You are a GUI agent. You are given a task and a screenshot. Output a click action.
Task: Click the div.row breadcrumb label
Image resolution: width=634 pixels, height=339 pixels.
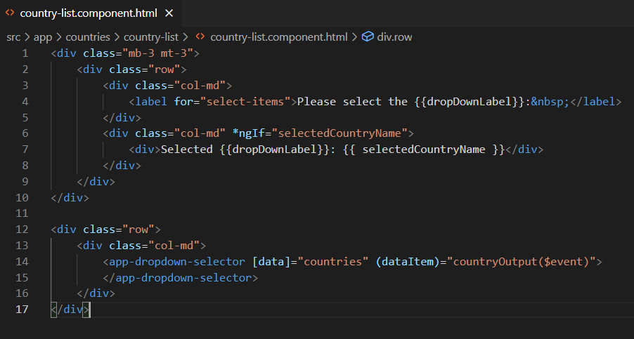(x=394, y=36)
